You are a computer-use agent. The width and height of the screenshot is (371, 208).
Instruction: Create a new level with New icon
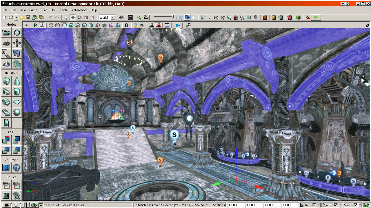4,18
